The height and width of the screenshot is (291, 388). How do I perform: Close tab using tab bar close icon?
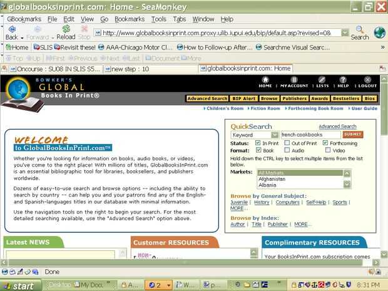(x=382, y=68)
